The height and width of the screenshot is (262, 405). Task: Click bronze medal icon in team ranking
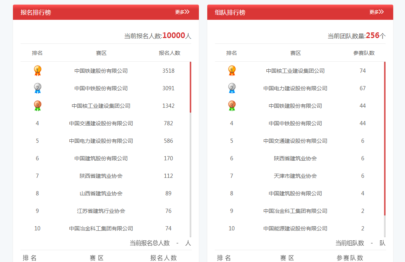pos(232,105)
